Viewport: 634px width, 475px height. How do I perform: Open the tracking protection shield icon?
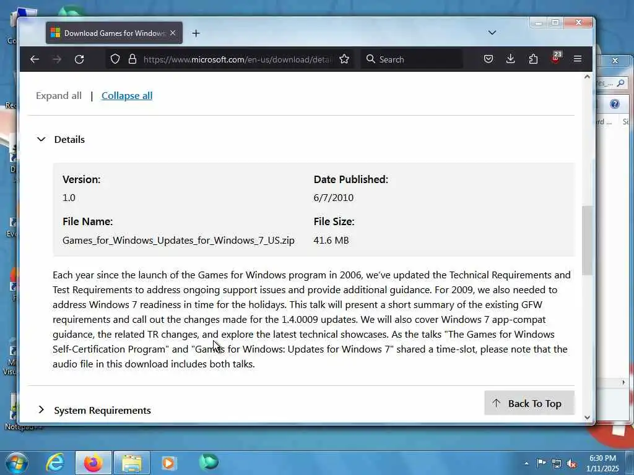click(115, 59)
